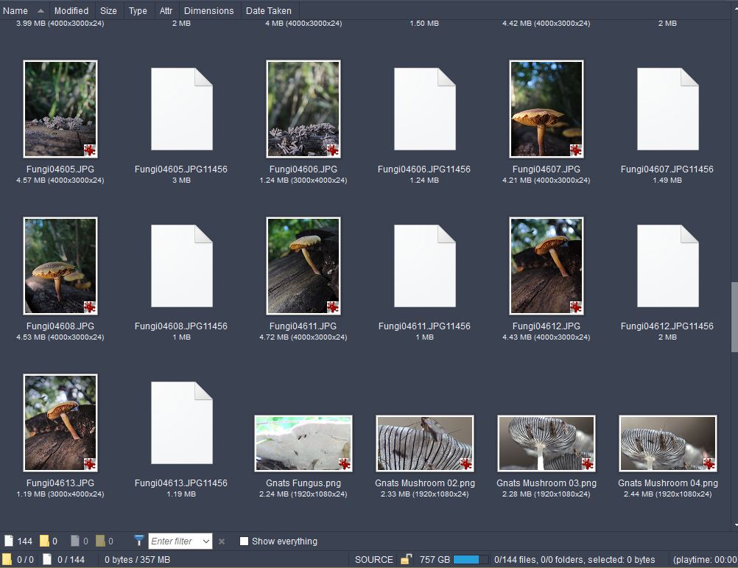This screenshot has height=568, width=738.
Task: Click the '0 bytes / 357 MB' status text
Action: pos(137,560)
